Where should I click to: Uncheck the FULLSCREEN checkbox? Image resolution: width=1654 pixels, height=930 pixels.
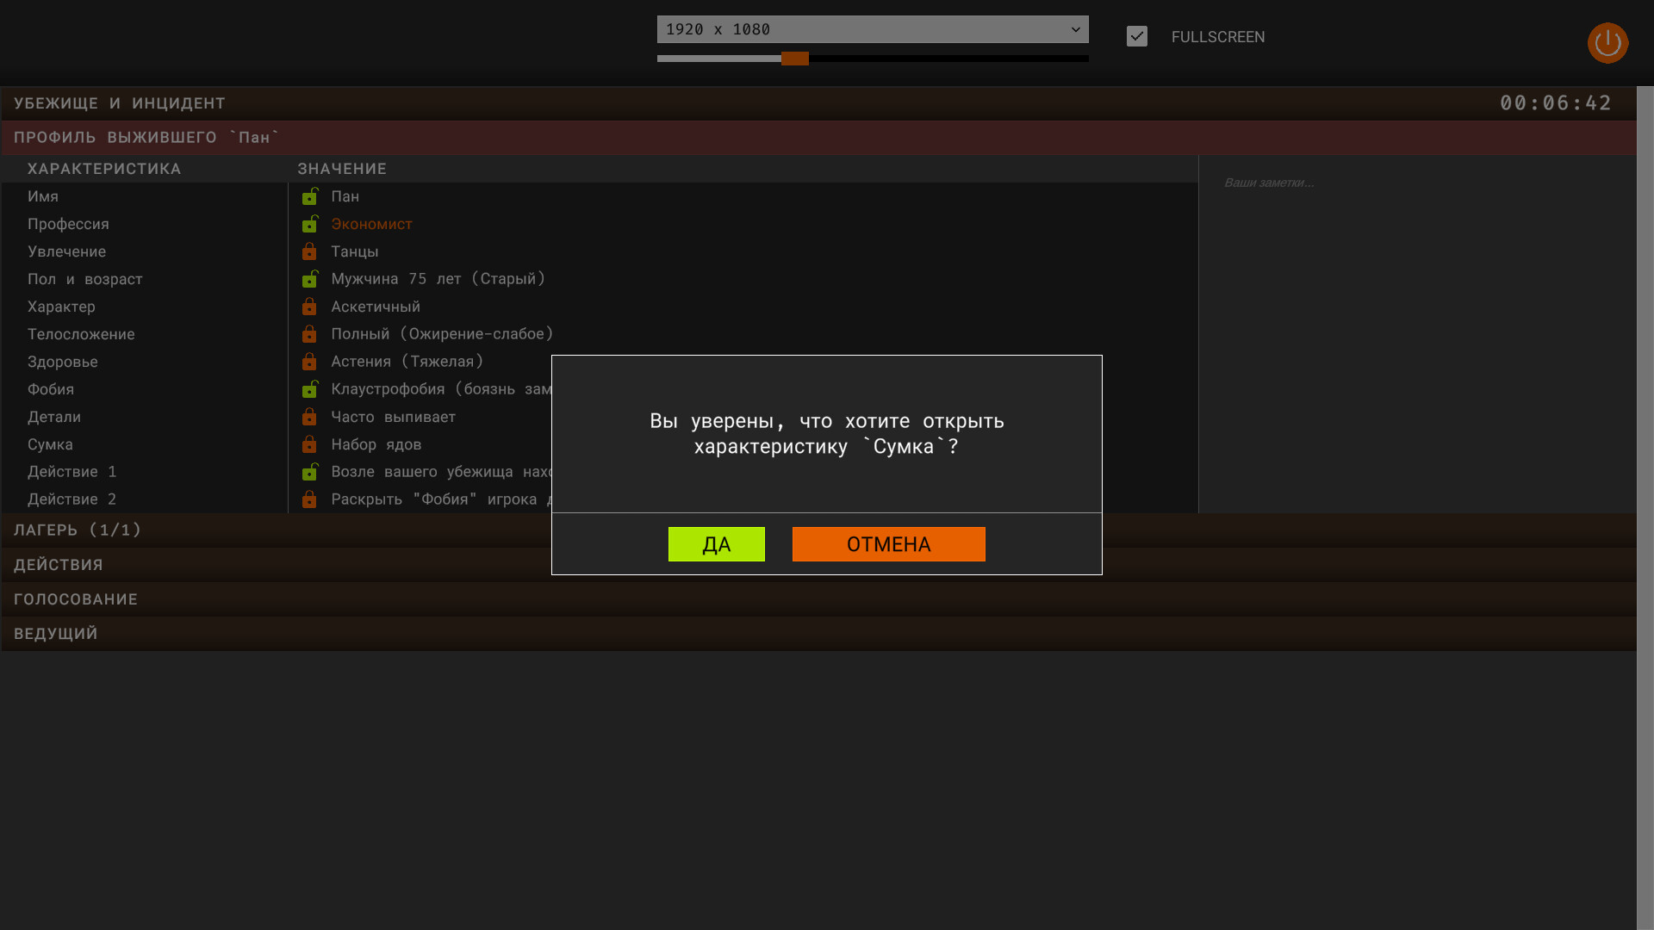point(1136,36)
